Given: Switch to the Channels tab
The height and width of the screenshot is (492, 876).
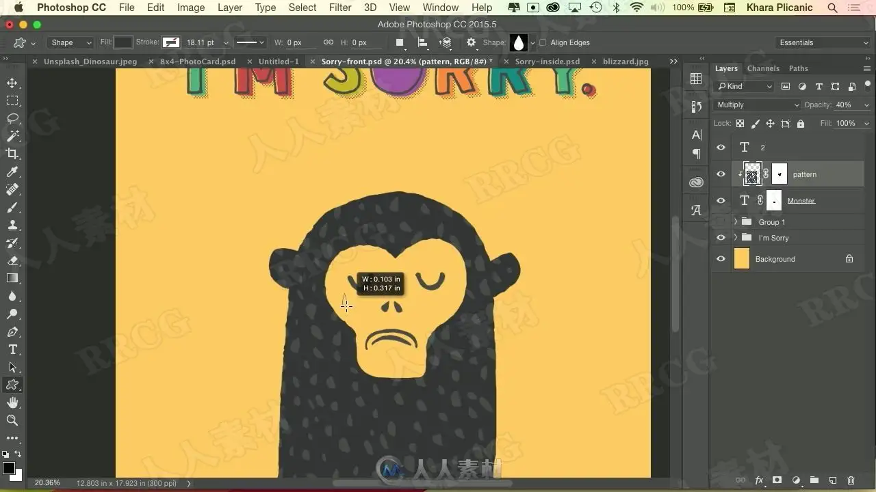Looking at the screenshot, I should (x=763, y=68).
